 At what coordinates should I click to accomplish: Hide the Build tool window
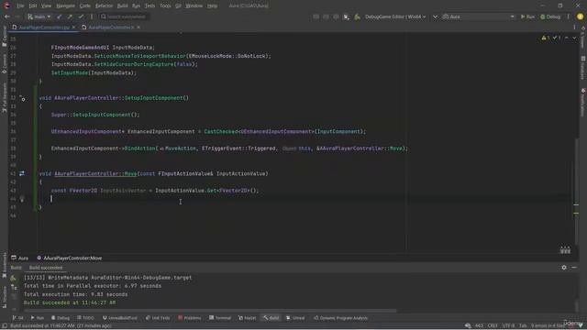tap(574, 268)
